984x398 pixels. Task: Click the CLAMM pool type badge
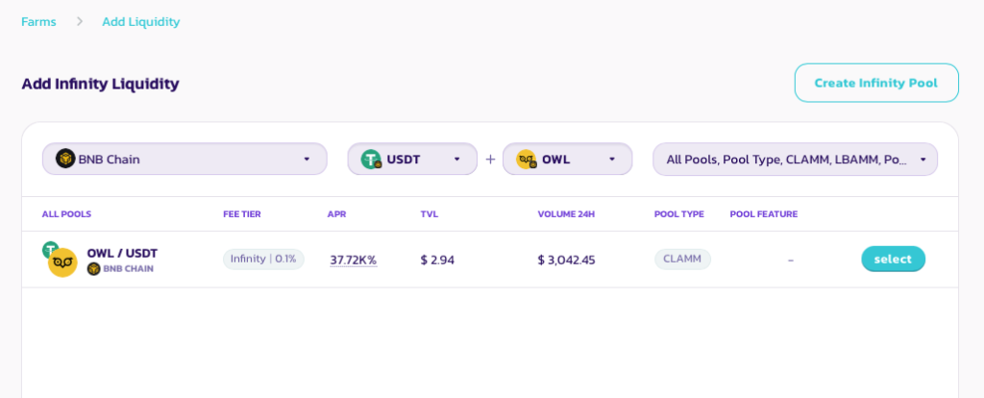[682, 260]
